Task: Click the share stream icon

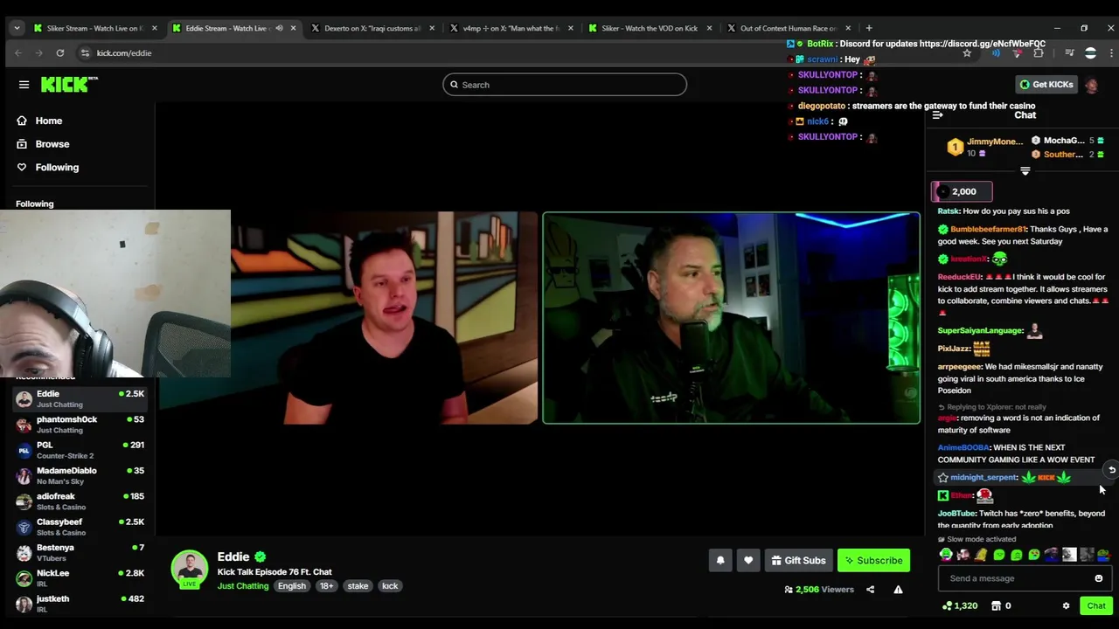Action: pyautogui.click(x=870, y=590)
